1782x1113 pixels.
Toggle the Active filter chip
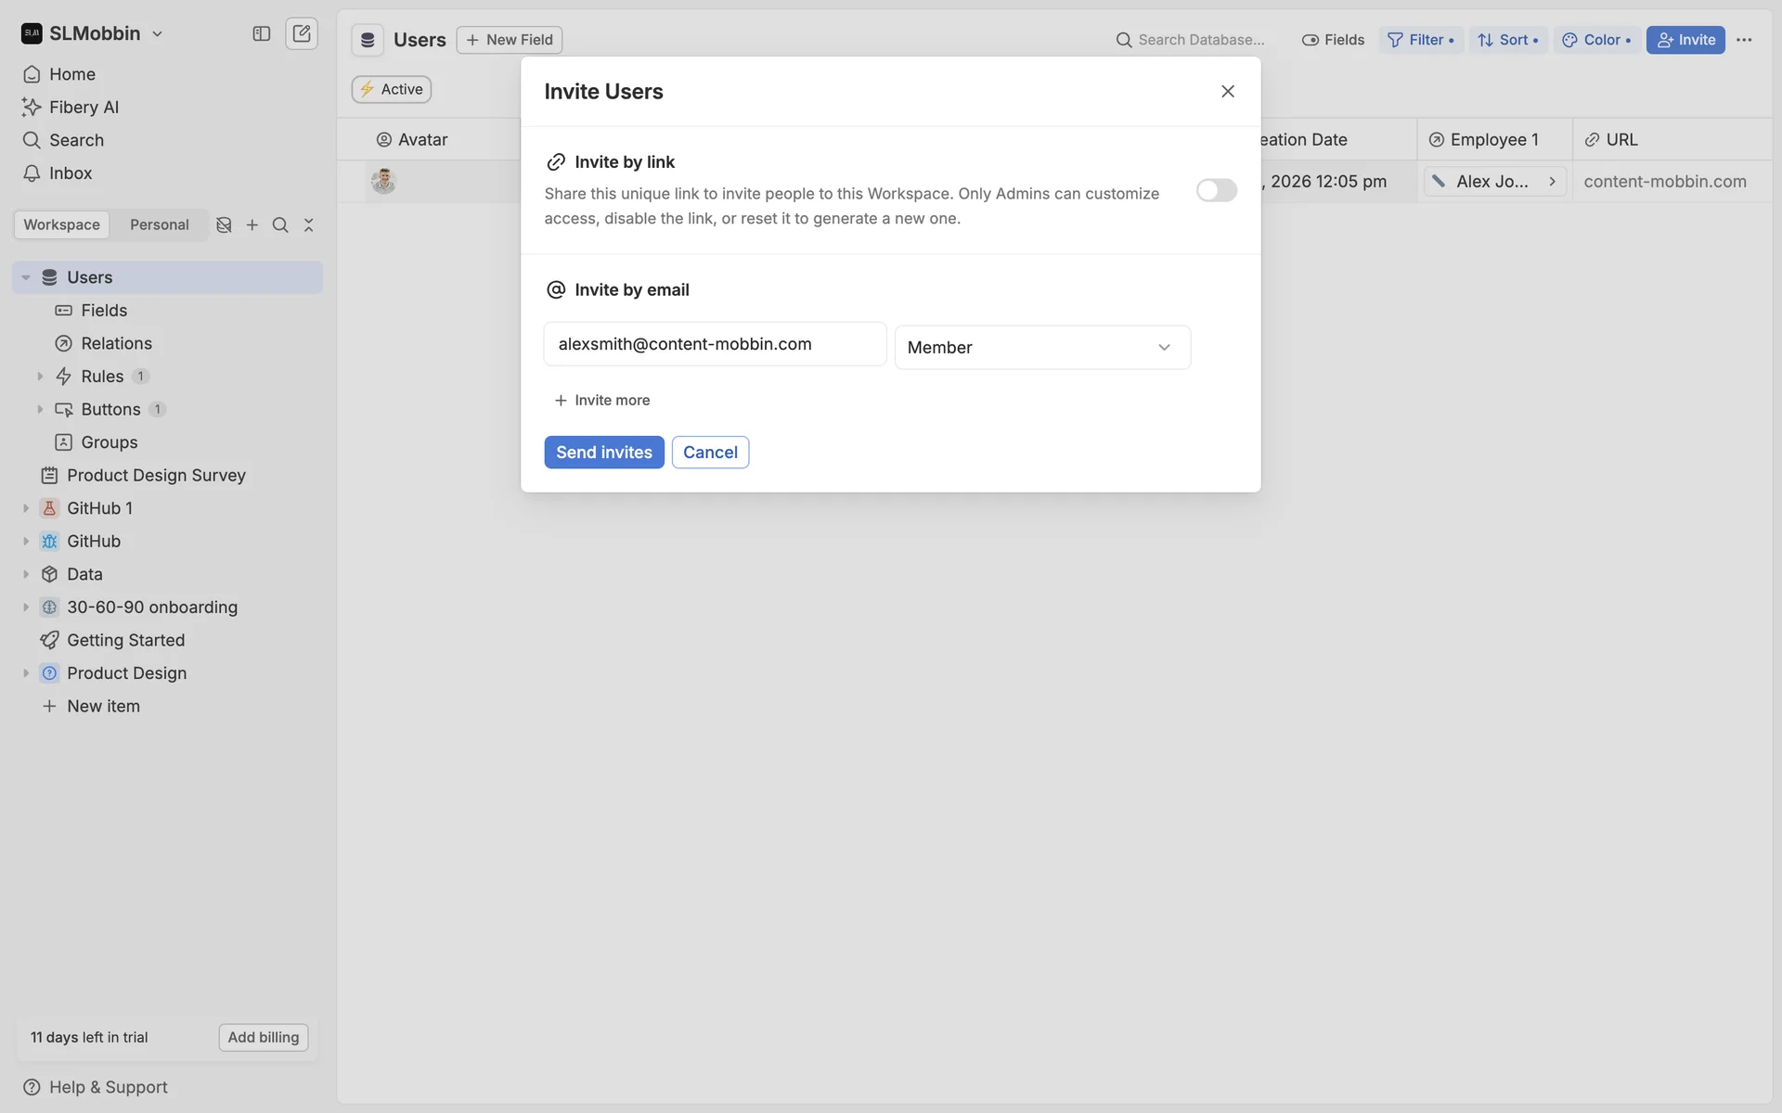pyautogui.click(x=392, y=89)
